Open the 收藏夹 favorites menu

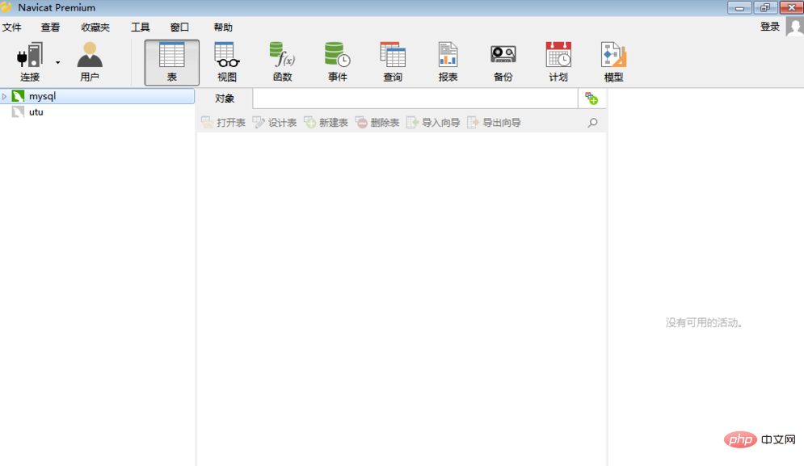tap(95, 27)
